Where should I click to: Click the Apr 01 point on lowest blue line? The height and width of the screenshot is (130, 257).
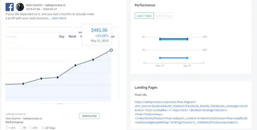click(x=187, y=58)
